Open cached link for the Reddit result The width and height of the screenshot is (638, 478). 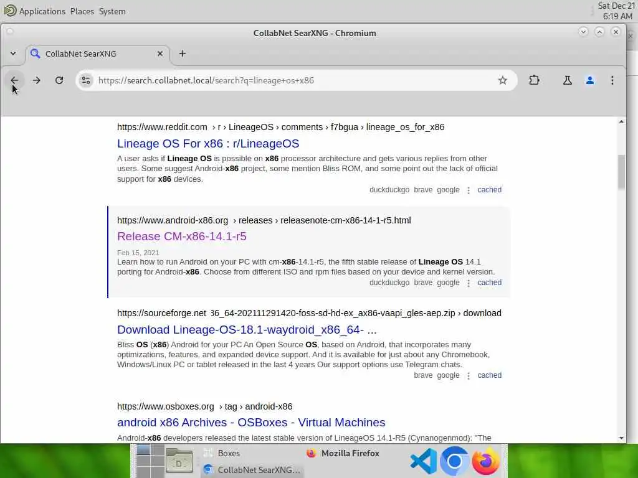[489, 190]
